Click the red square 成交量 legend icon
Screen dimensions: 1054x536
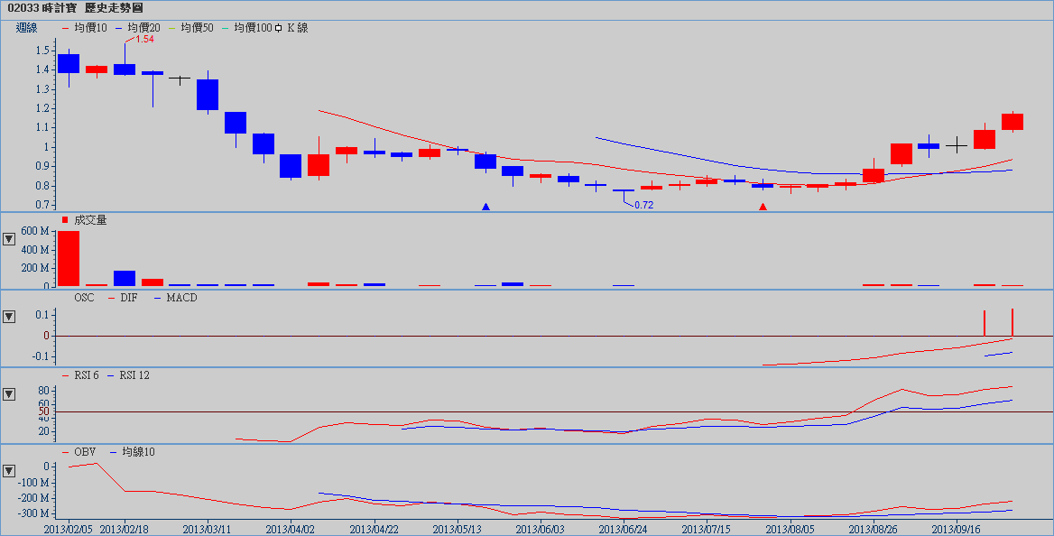click(x=64, y=220)
